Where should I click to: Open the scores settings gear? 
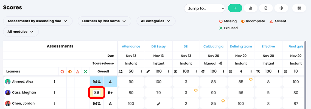tap(281, 8)
